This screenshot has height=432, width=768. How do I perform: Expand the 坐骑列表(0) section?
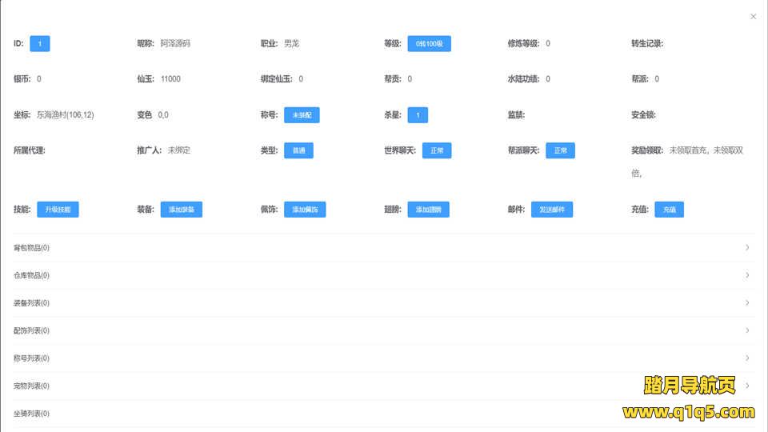32,414
